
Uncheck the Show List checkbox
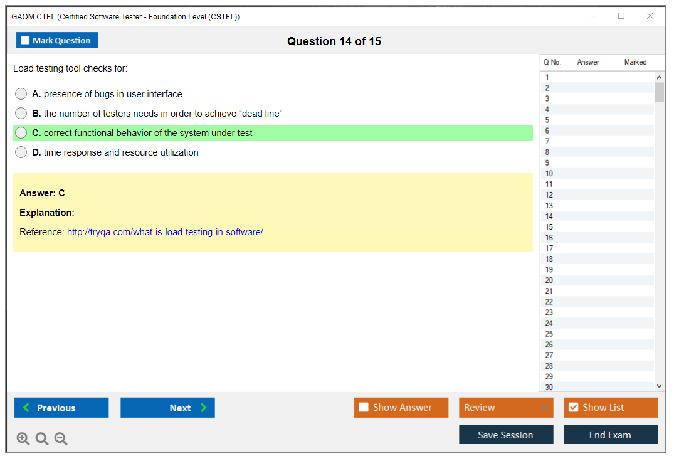point(573,408)
